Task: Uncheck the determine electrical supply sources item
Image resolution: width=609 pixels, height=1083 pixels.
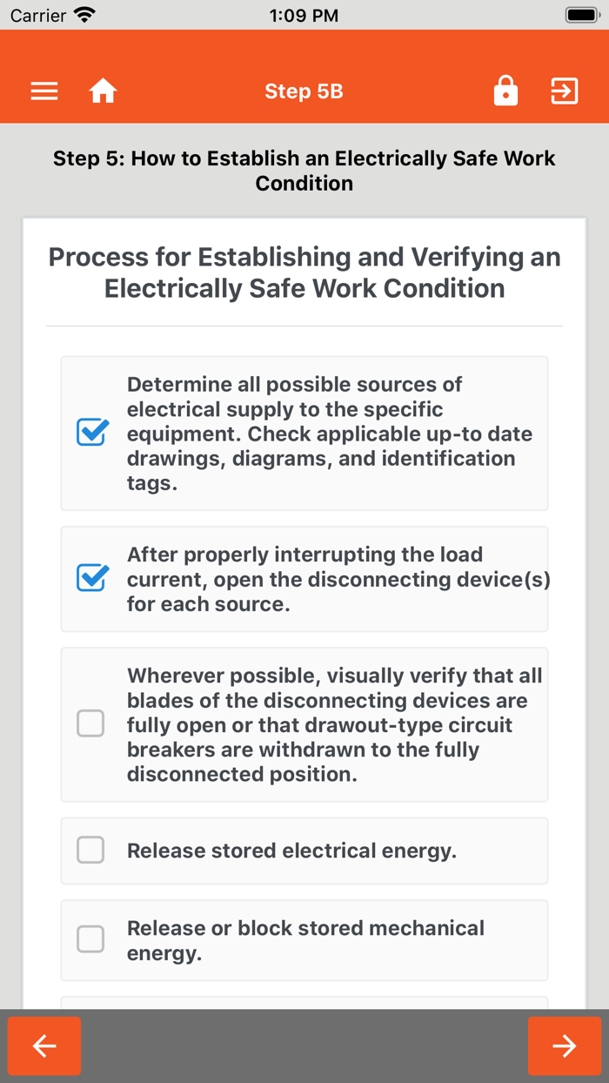Action: 91,430
